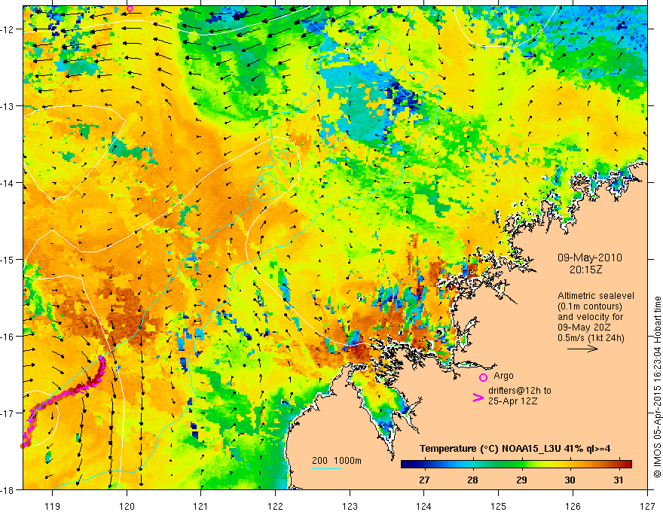Click the color bar value '31'
663x512 pixels.
[x=619, y=480]
